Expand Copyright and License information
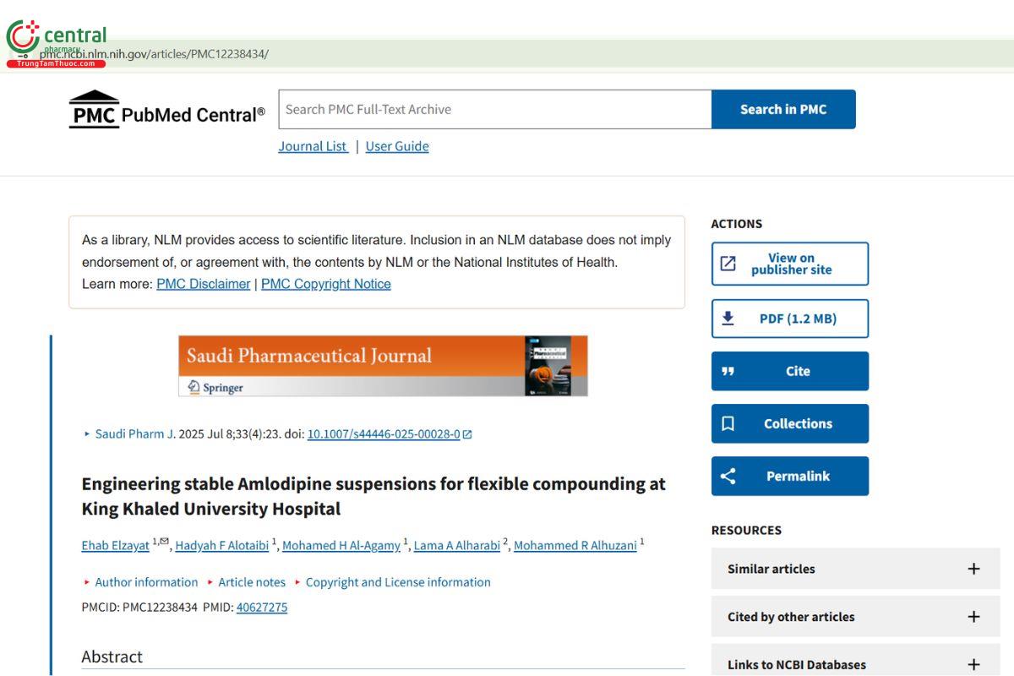The width and height of the screenshot is (1014, 676). (397, 582)
